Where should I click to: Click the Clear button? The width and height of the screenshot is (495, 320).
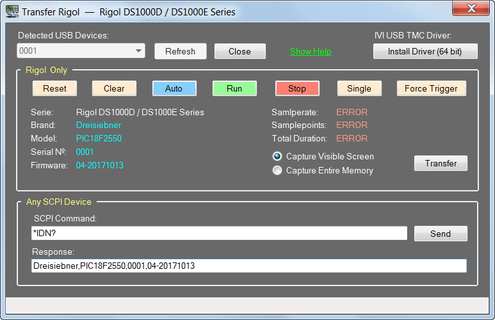pos(114,88)
